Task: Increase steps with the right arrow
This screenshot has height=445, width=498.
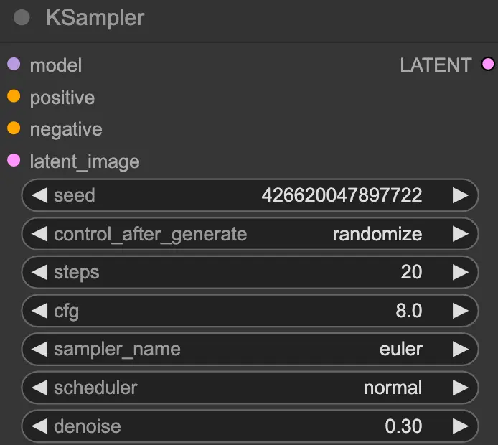Action: [x=459, y=273]
